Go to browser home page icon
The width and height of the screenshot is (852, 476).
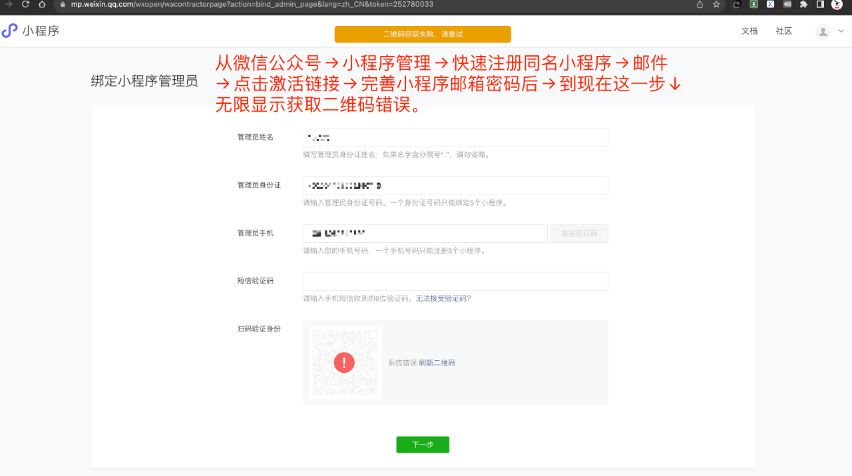pos(42,4)
